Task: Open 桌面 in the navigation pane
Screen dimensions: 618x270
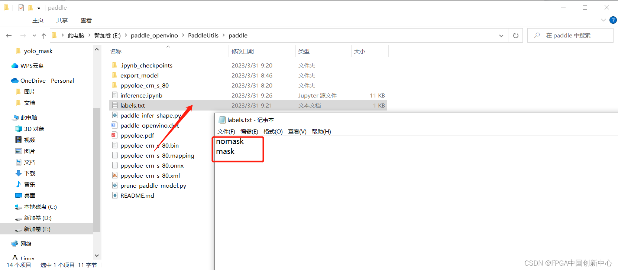Action: (x=30, y=195)
